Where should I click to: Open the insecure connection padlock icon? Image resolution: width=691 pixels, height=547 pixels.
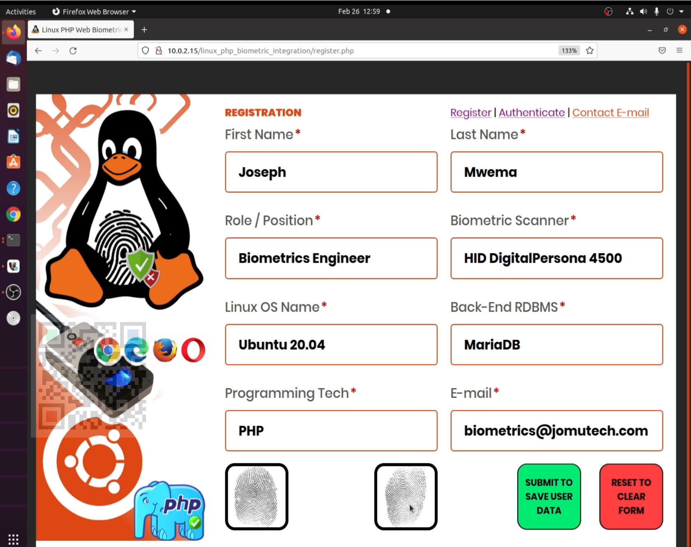point(159,51)
